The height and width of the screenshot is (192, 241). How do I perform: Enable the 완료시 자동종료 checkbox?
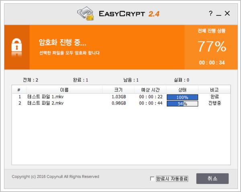click(152, 179)
